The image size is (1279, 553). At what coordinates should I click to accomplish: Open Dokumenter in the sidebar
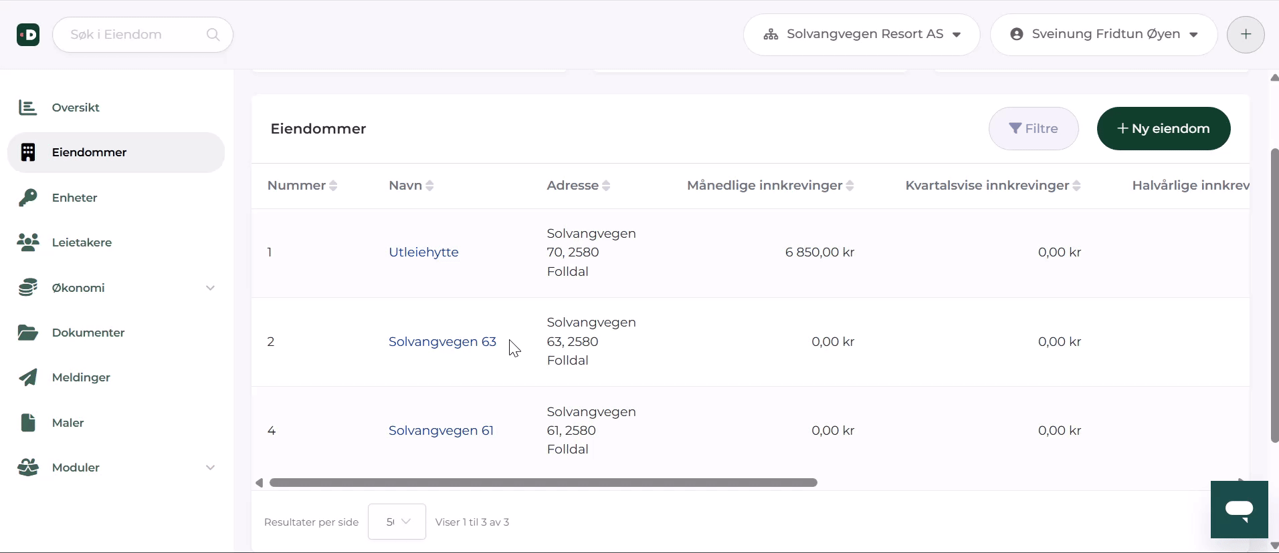click(x=116, y=333)
